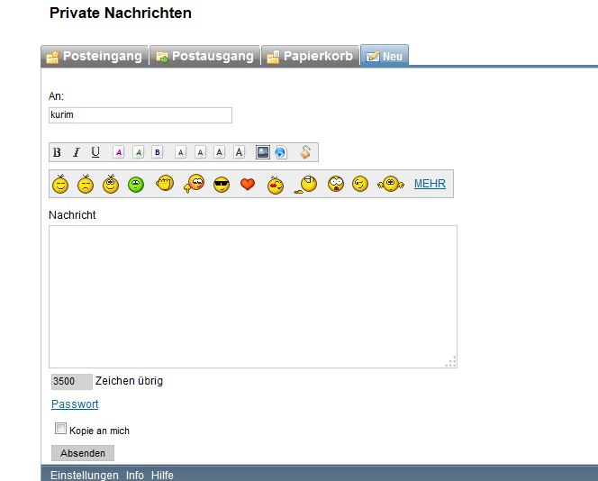
Task: Open Einstellungen in the footer bar
Action: pos(85,476)
